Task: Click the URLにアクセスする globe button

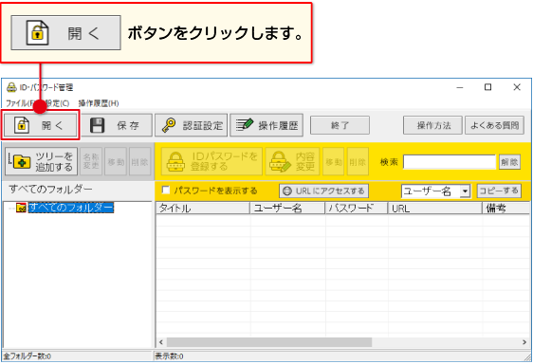Action: pyautogui.click(x=323, y=191)
